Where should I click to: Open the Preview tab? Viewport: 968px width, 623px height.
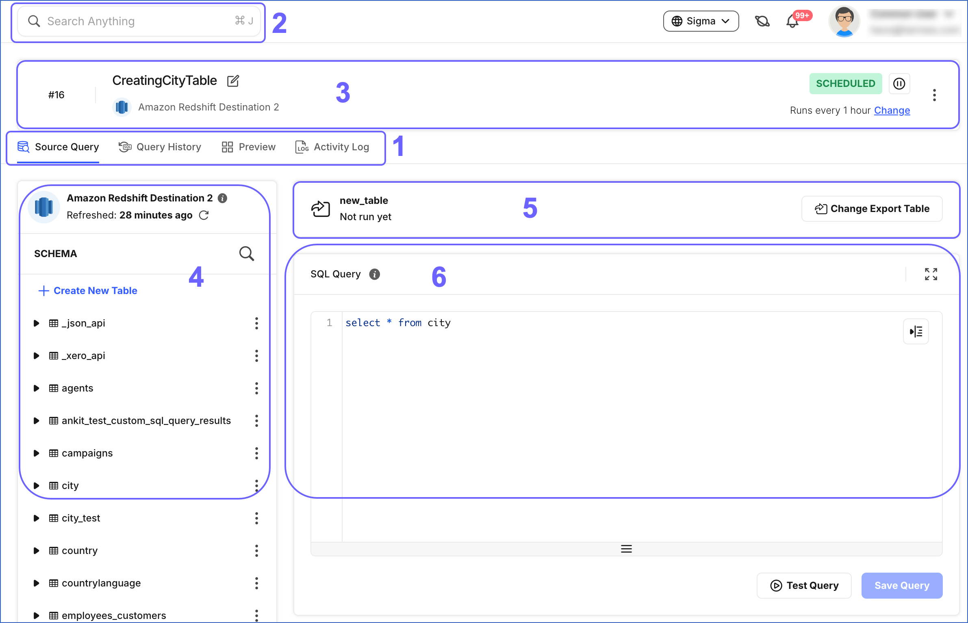pyautogui.click(x=249, y=147)
